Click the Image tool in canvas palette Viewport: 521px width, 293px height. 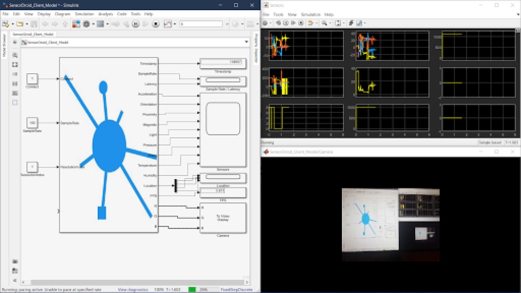tap(15, 93)
